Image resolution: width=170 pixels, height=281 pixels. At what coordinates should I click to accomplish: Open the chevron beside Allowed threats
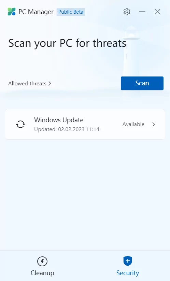pos(50,84)
